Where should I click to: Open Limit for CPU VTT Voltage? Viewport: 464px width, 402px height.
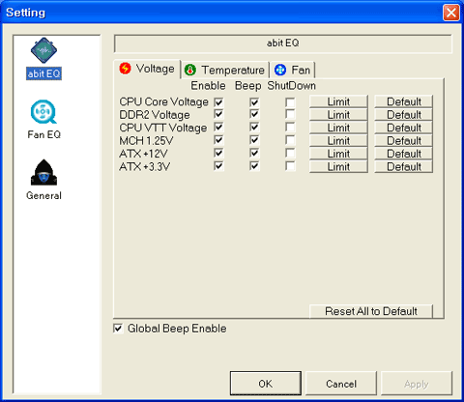click(x=338, y=128)
